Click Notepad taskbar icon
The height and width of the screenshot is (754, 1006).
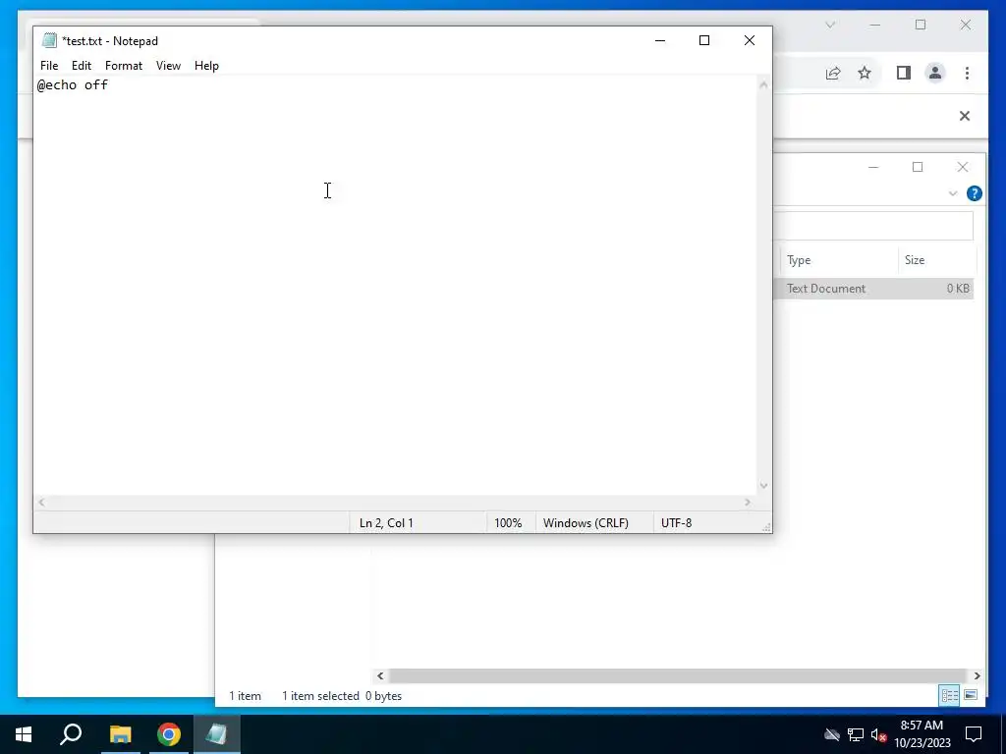217,734
